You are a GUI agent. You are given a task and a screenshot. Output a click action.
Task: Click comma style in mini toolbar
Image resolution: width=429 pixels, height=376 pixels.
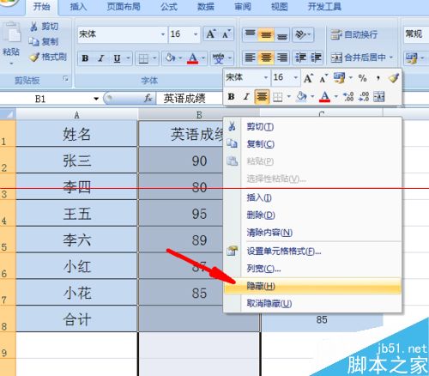coord(378,77)
